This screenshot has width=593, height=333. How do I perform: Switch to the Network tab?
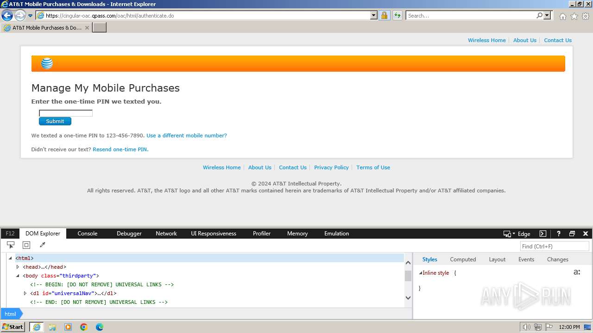166,234
